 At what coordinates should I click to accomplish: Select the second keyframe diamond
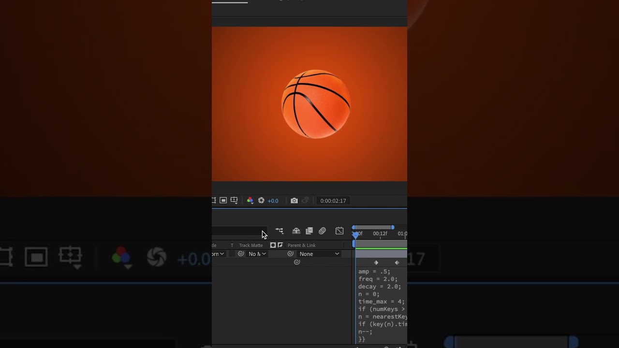click(x=397, y=262)
